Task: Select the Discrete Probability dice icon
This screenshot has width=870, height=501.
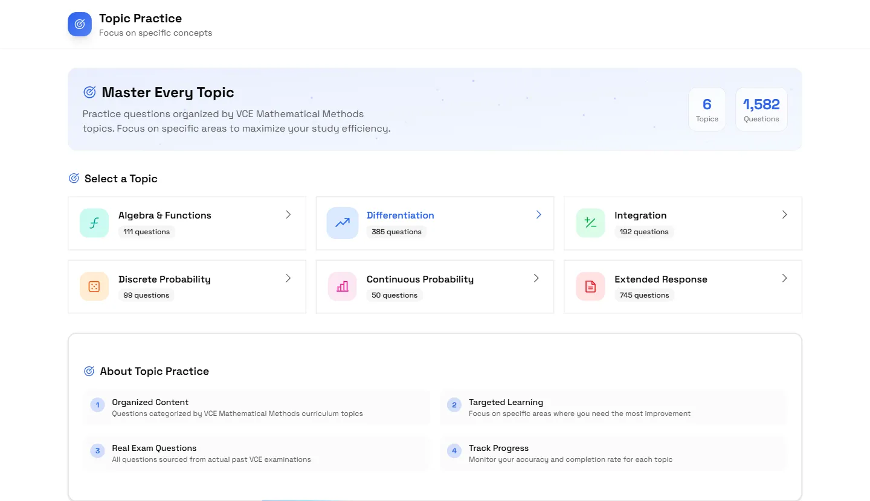Action: (94, 286)
